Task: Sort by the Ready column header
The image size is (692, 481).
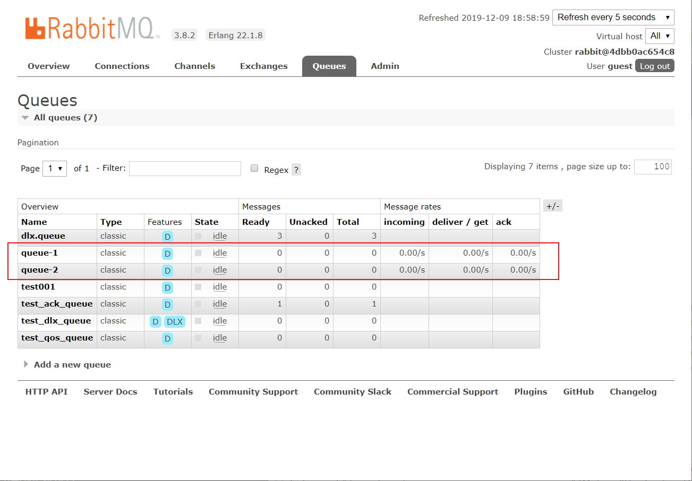Action: (256, 222)
